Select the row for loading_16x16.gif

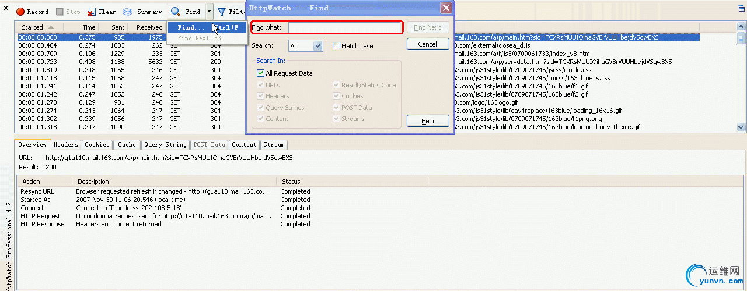(376, 111)
